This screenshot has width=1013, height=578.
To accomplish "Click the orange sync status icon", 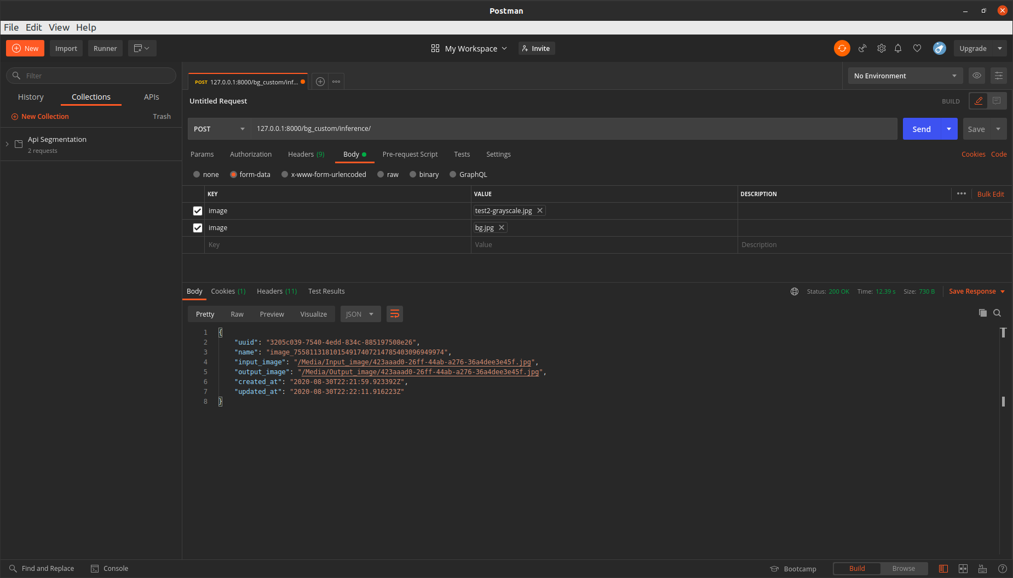I will 842,48.
